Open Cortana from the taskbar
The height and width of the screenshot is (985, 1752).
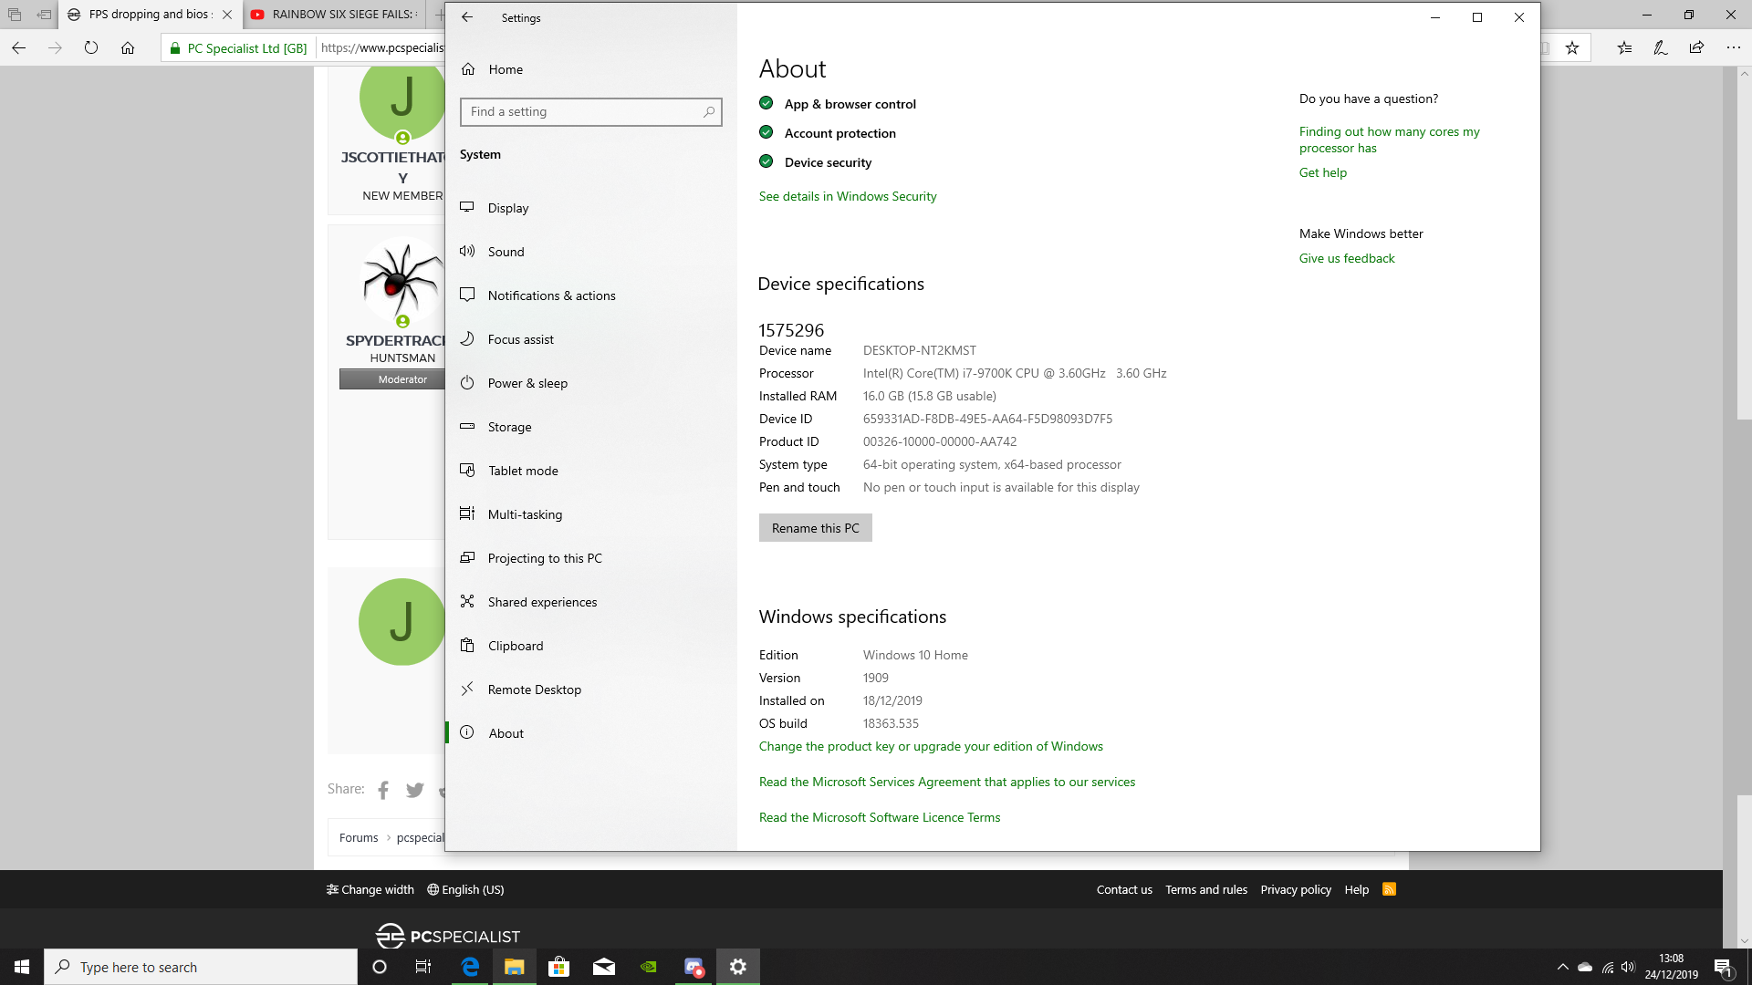(380, 967)
